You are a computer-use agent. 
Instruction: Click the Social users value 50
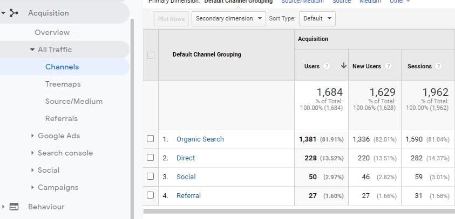pyautogui.click(x=313, y=177)
